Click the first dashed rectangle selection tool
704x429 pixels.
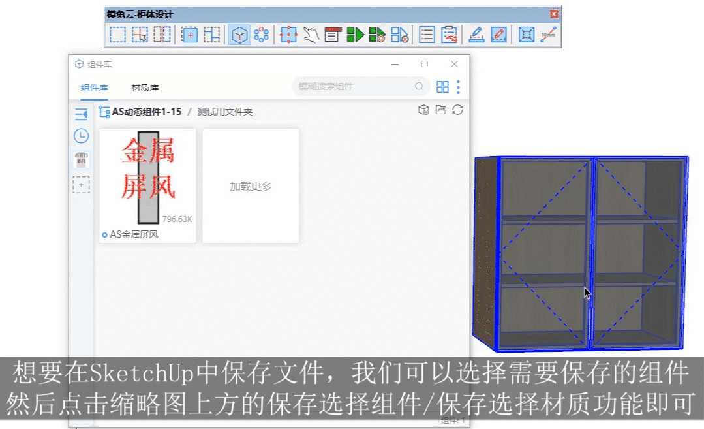tap(117, 35)
